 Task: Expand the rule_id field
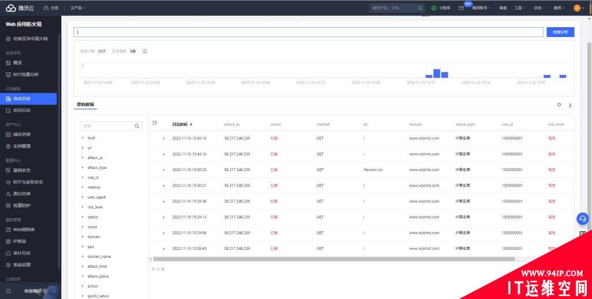click(83, 178)
